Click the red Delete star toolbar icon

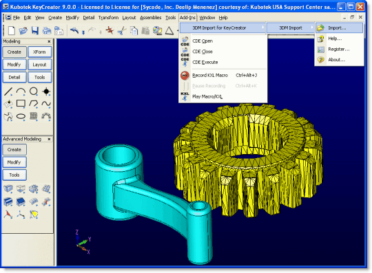[110, 30]
